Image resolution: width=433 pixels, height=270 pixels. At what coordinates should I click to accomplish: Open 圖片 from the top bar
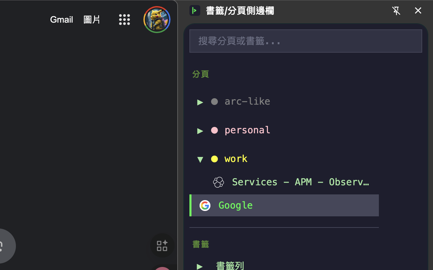click(x=92, y=20)
